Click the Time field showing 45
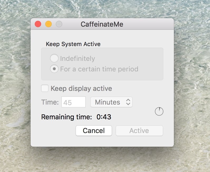Screen dimensions: 210x172 (74, 102)
